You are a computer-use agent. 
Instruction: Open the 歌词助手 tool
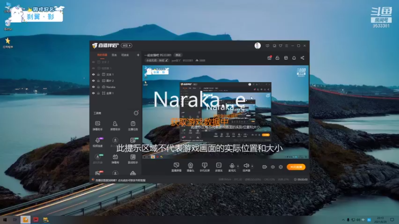click(133, 159)
